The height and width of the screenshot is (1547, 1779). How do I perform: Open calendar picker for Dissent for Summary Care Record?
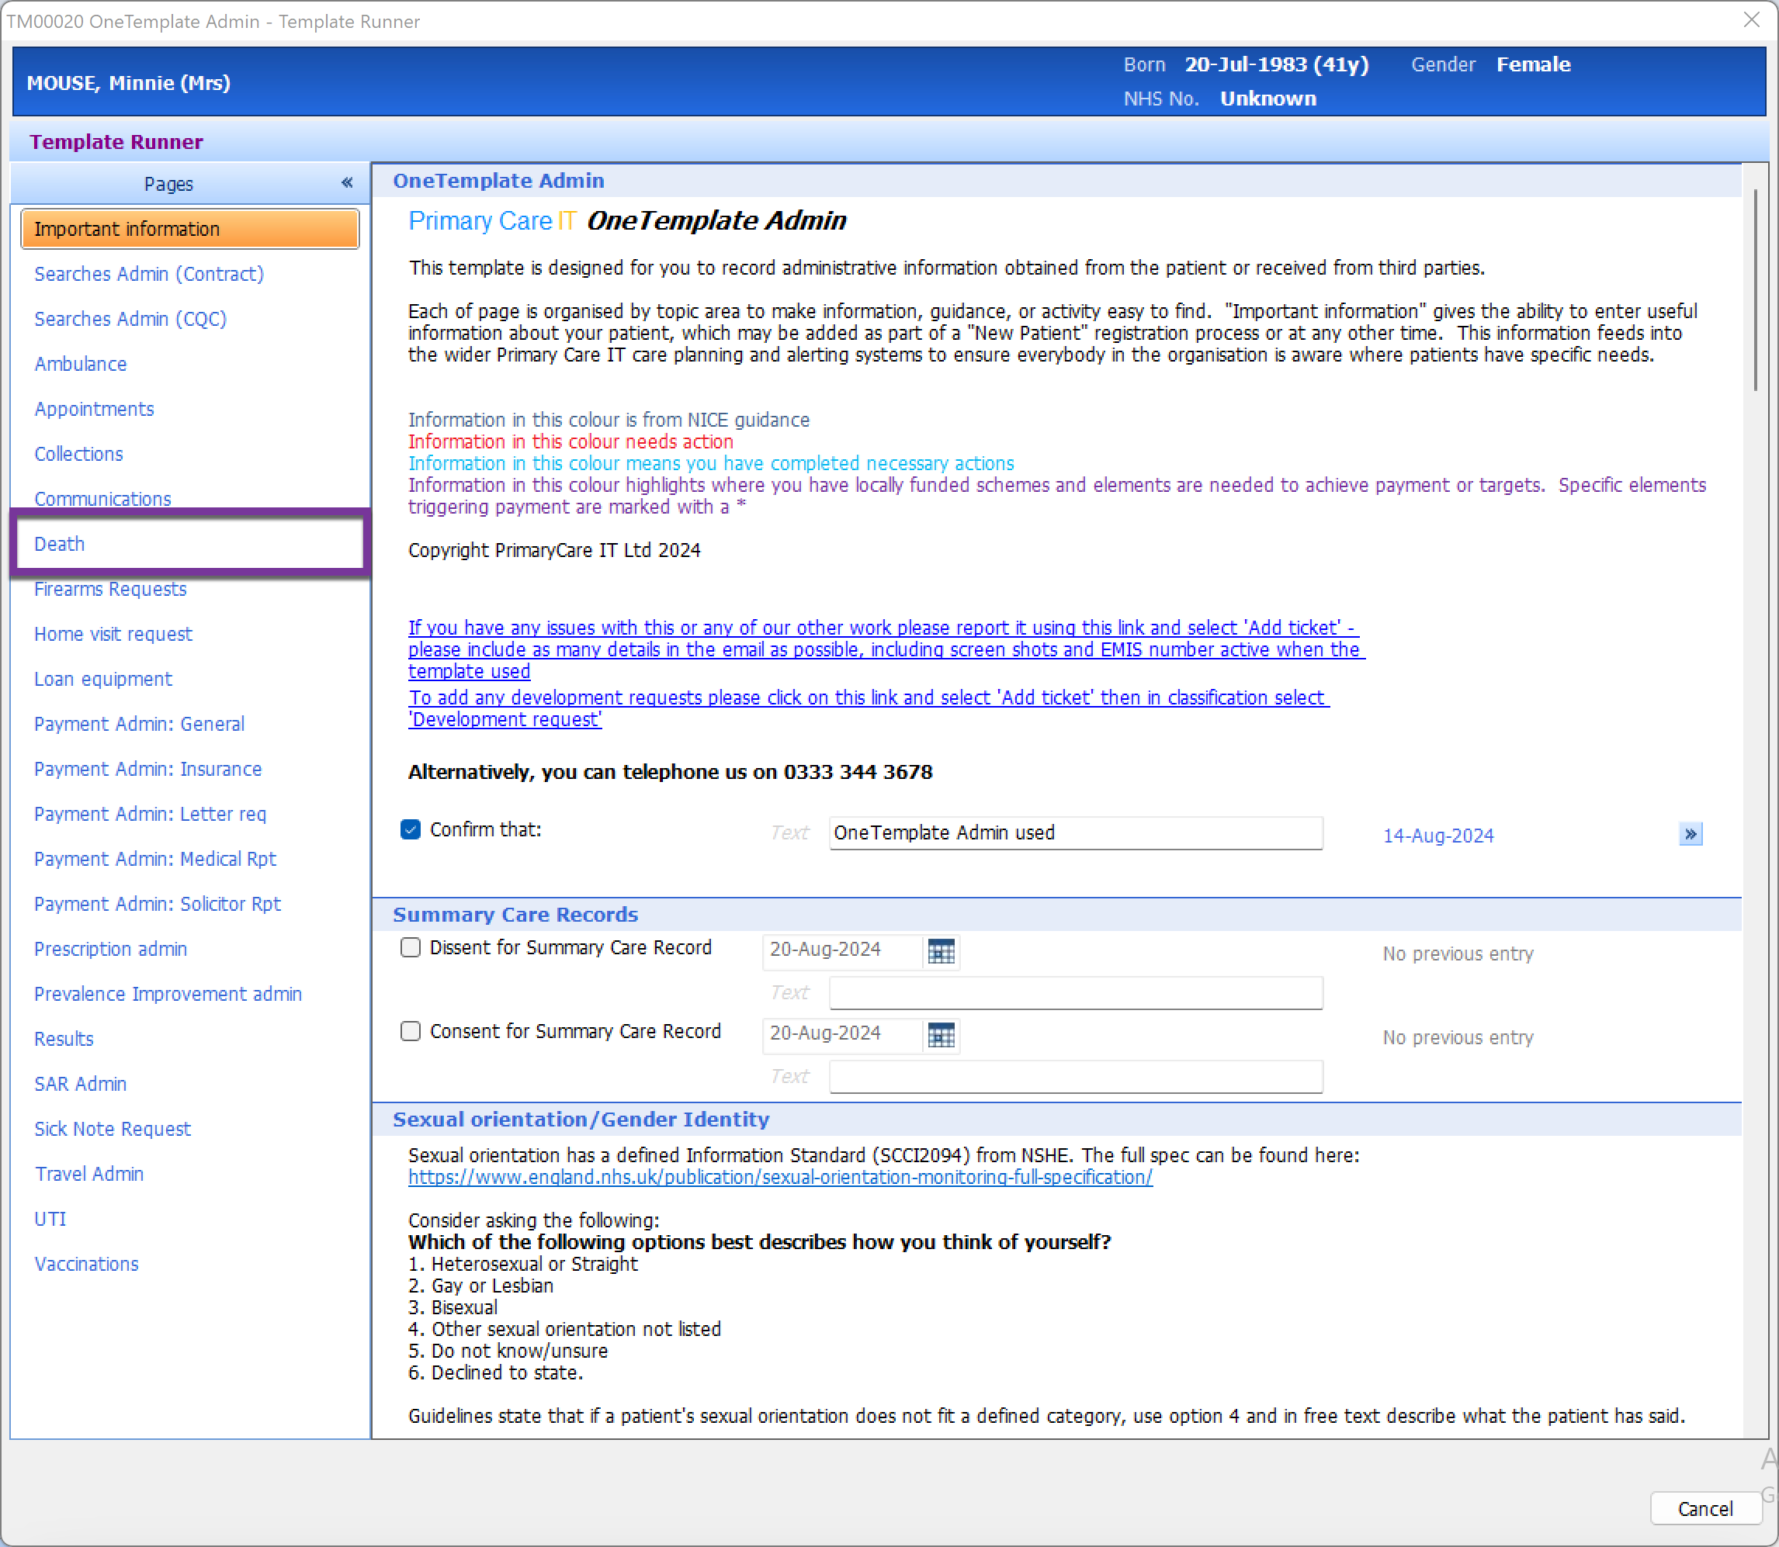[x=941, y=951]
